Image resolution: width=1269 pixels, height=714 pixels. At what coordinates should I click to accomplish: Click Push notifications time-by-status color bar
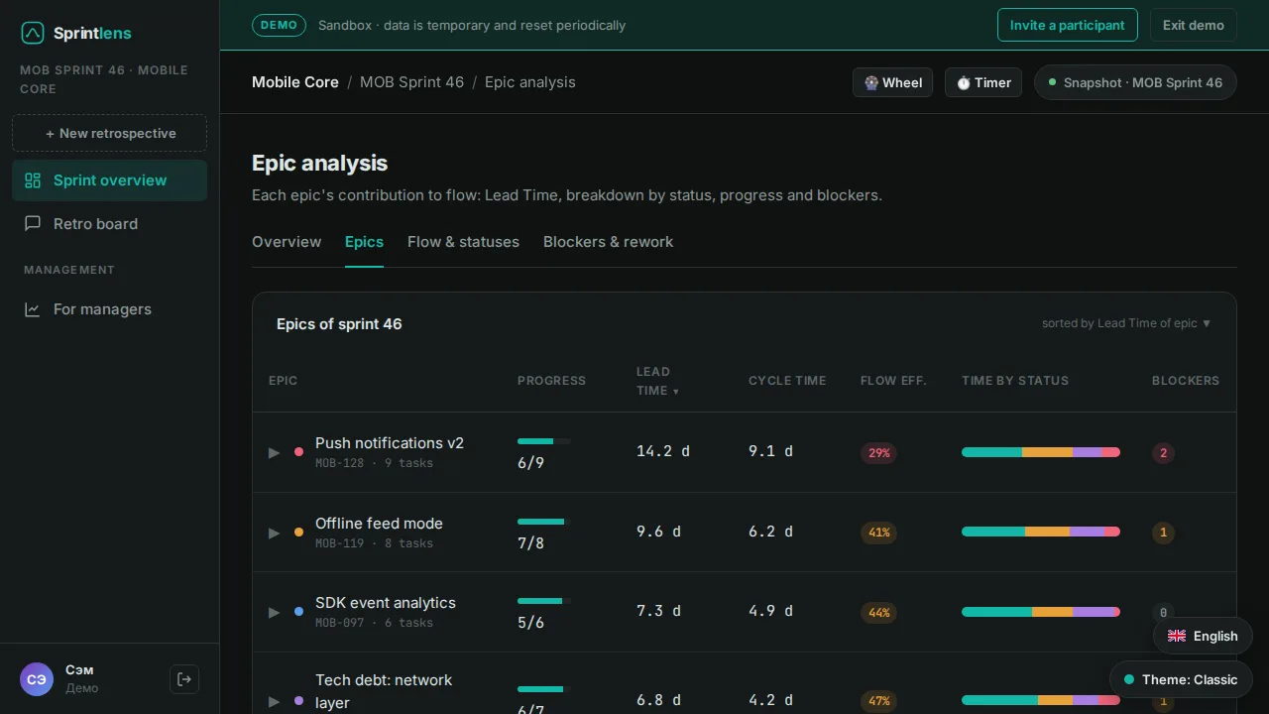(x=1041, y=452)
